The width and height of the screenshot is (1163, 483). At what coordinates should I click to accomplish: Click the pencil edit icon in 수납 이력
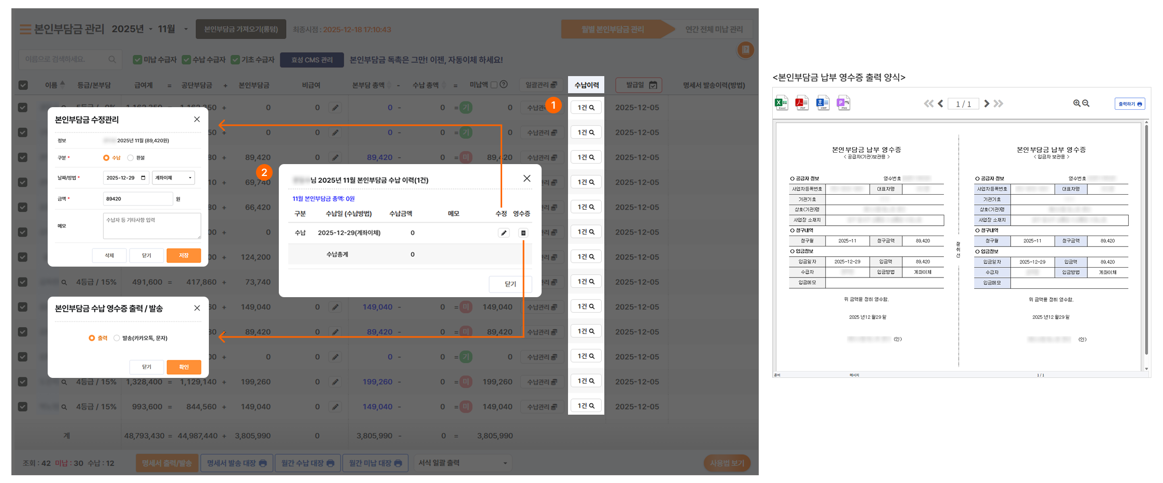tap(503, 233)
